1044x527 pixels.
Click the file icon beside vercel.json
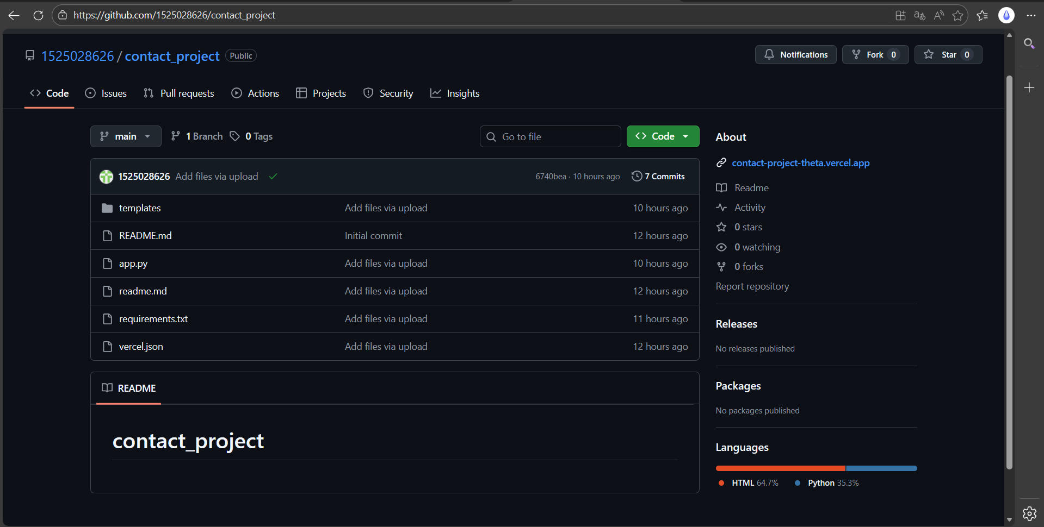(107, 347)
